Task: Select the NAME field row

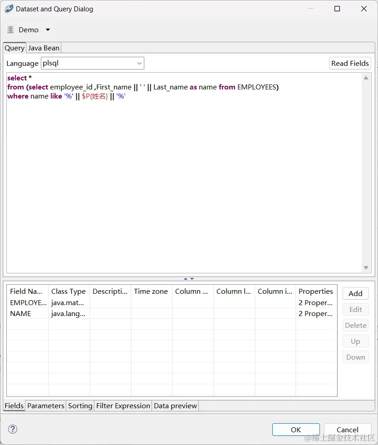Action: coord(172,314)
